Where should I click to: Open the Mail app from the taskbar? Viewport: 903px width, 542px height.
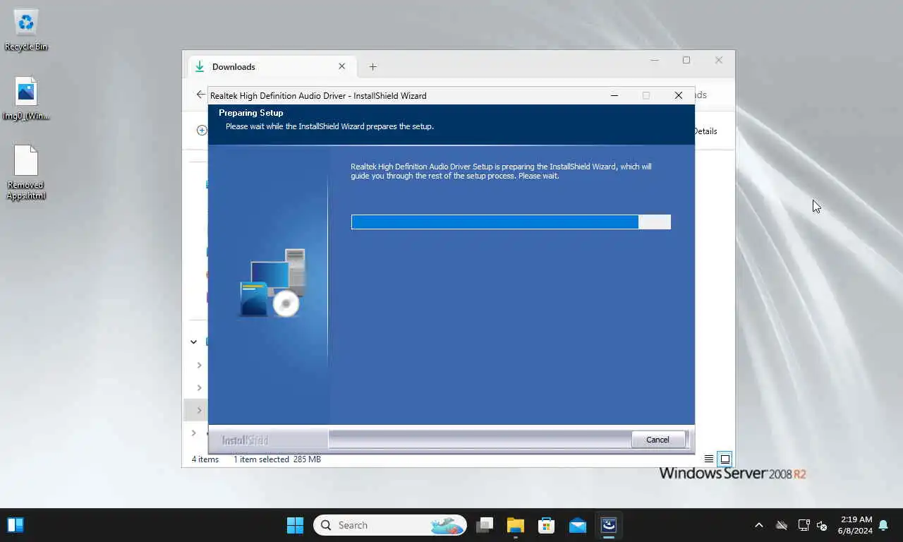point(578,525)
